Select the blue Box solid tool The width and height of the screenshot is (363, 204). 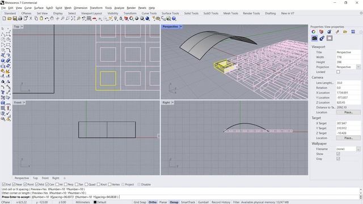coord(3,61)
